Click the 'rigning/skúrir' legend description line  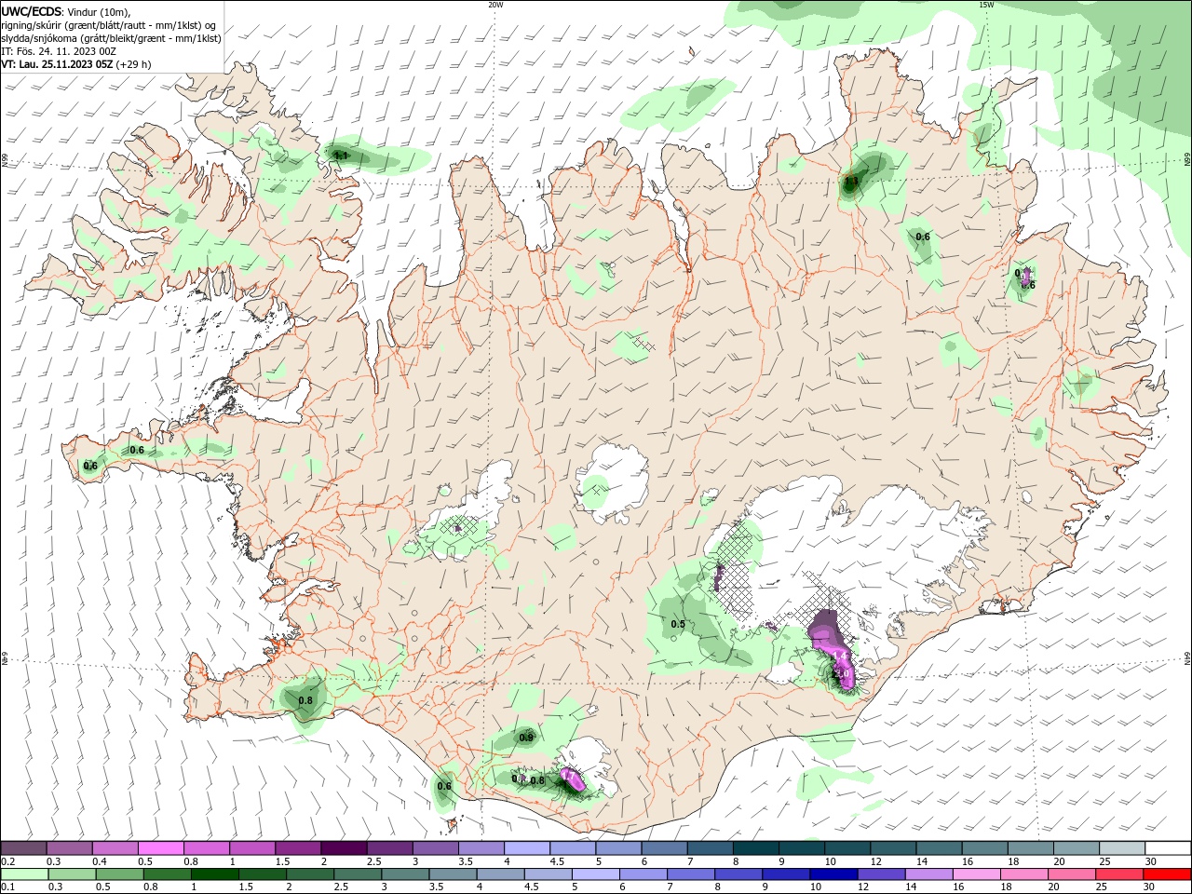click(x=109, y=25)
